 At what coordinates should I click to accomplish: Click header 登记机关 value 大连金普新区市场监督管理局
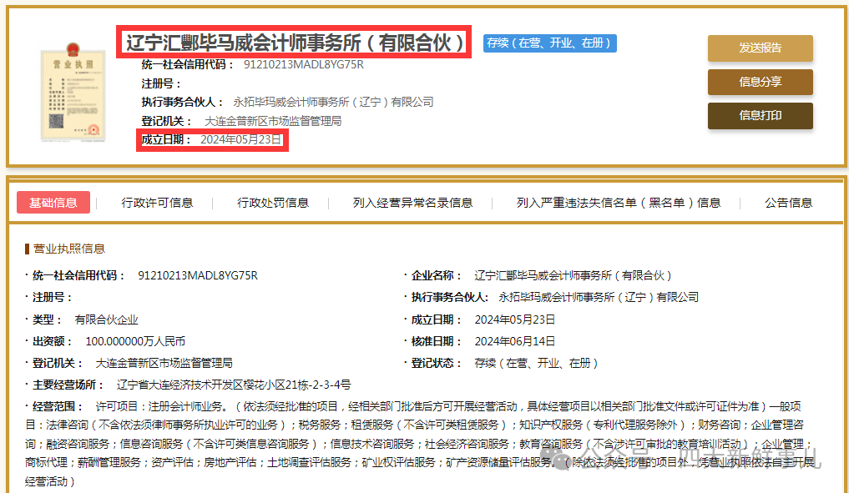pyautogui.click(x=273, y=121)
